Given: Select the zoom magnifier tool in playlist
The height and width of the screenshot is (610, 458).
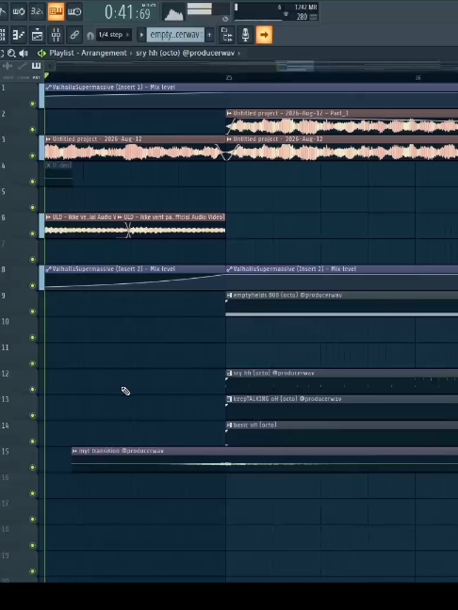Looking at the screenshot, I should point(11,54).
